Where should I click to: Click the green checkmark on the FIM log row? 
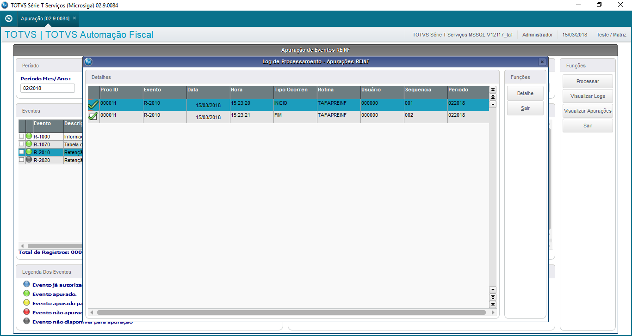93,117
